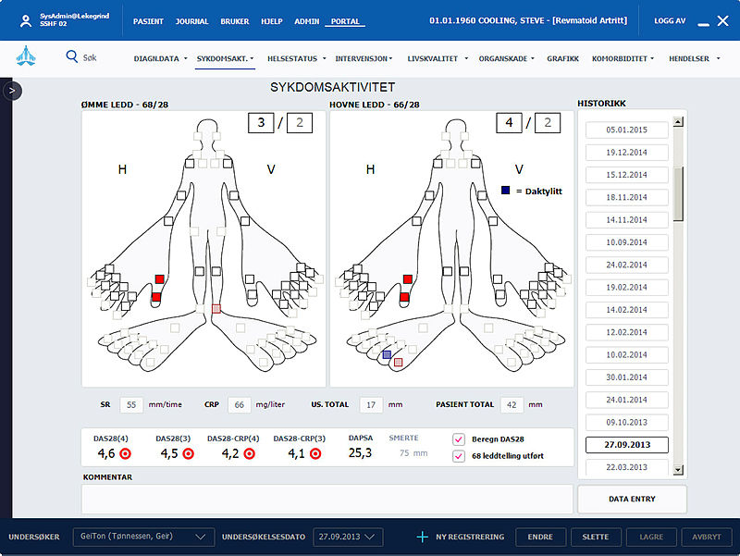Image resolution: width=740 pixels, height=556 pixels.
Task: Expand the left side panel arrow
Action: (x=12, y=91)
